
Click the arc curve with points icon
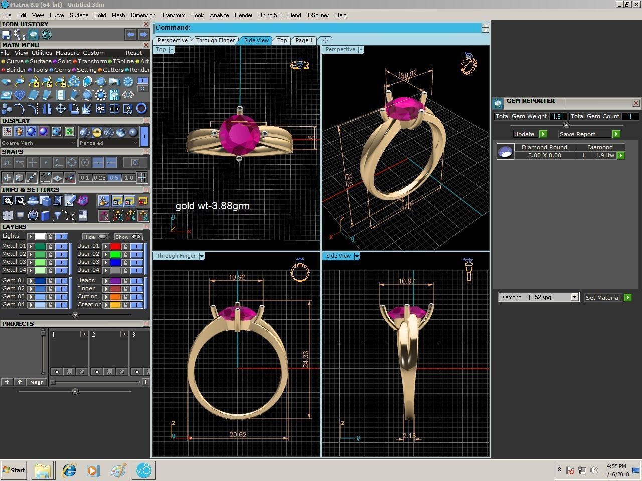(20, 108)
